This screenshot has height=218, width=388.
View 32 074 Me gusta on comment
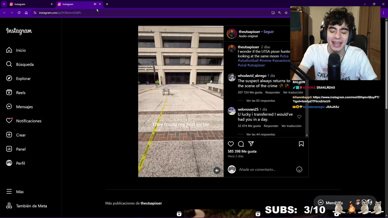tap(249, 126)
